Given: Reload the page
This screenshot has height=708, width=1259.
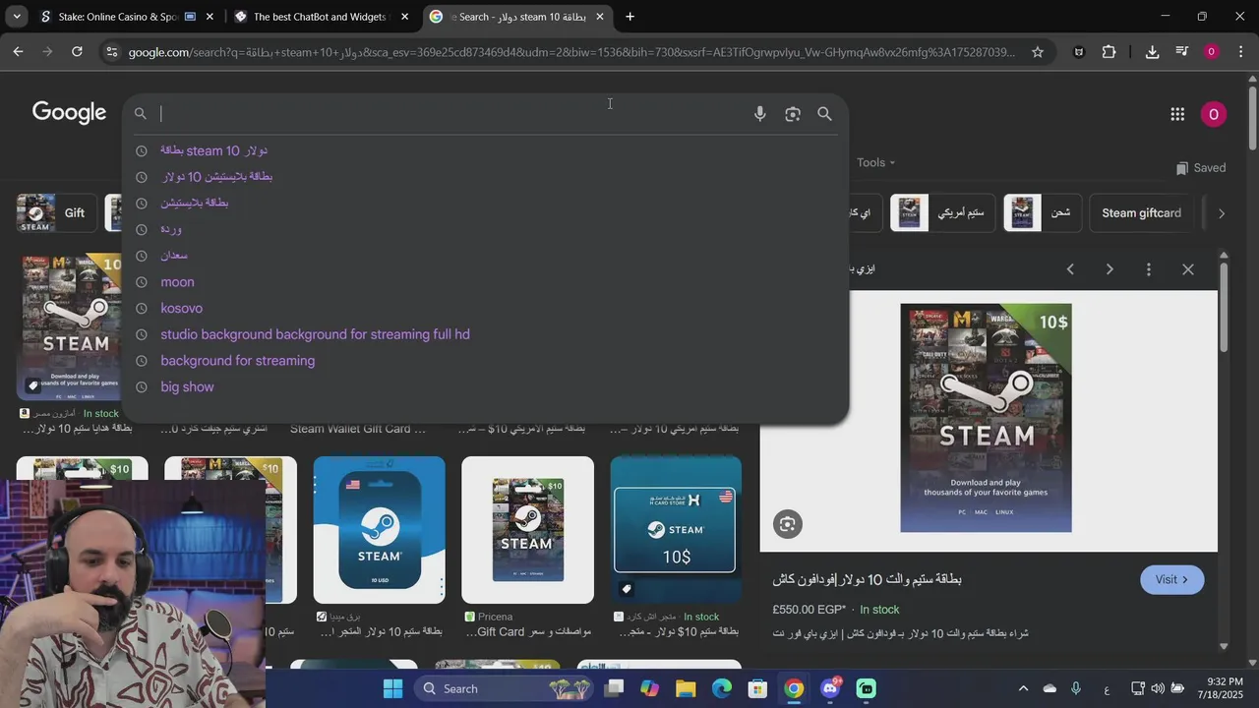Looking at the screenshot, I should (77, 52).
